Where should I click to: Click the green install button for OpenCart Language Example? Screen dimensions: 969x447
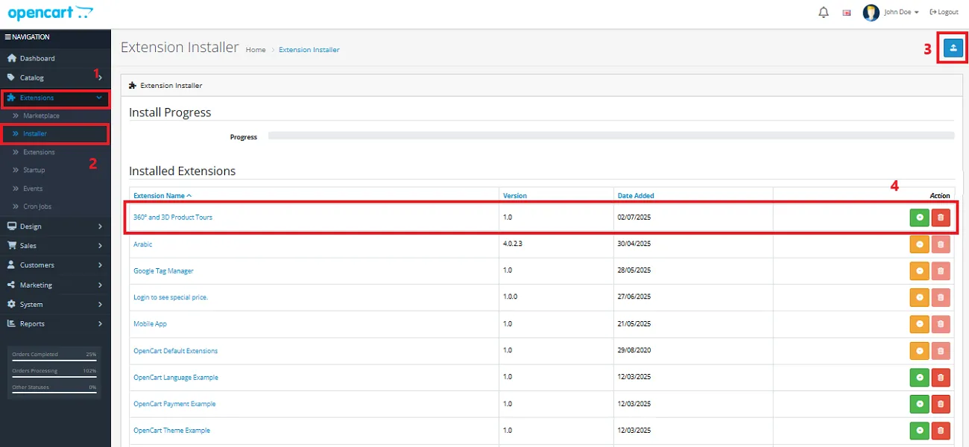coord(919,377)
